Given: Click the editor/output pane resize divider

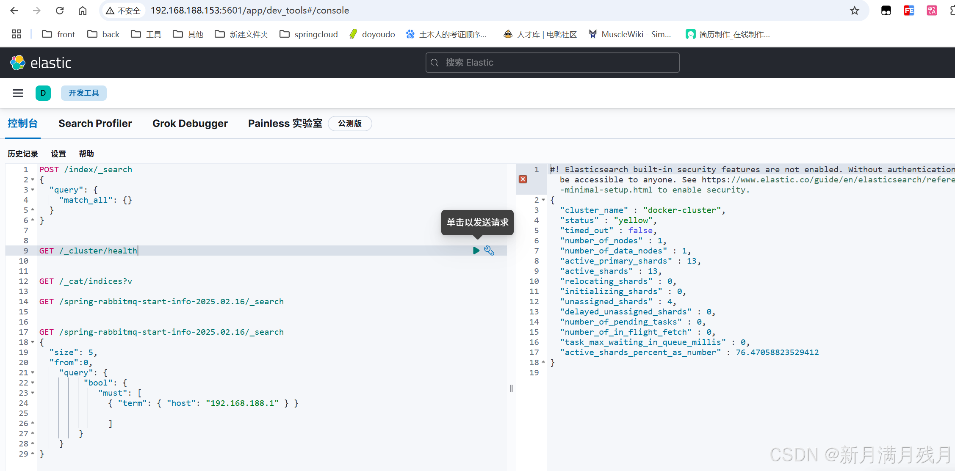Looking at the screenshot, I should pyautogui.click(x=511, y=388).
